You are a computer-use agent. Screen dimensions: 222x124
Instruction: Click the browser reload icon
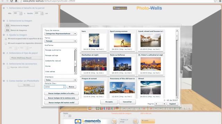click(x=11, y=1)
